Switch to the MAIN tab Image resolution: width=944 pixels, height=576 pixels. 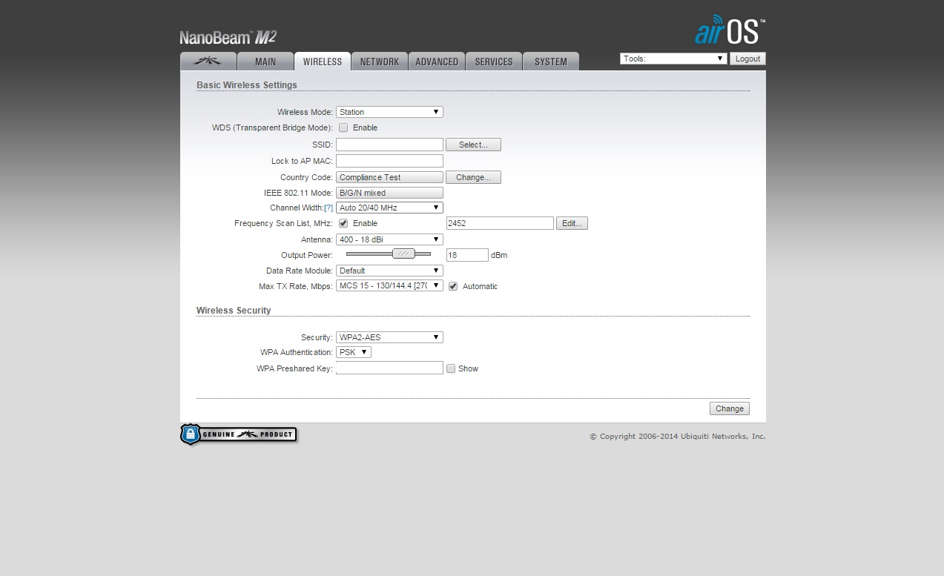coord(265,62)
